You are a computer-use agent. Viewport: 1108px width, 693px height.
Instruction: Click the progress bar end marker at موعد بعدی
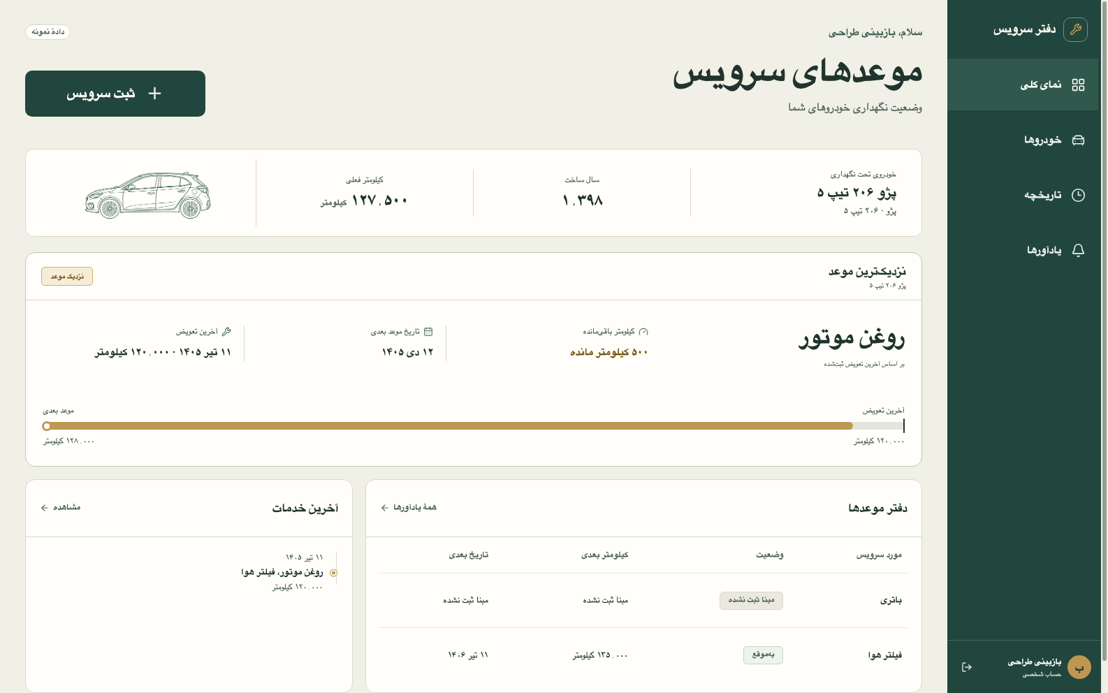click(47, 426)
